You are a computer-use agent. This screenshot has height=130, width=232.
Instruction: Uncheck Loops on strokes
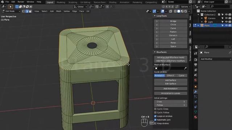click(x=155, y=116)
